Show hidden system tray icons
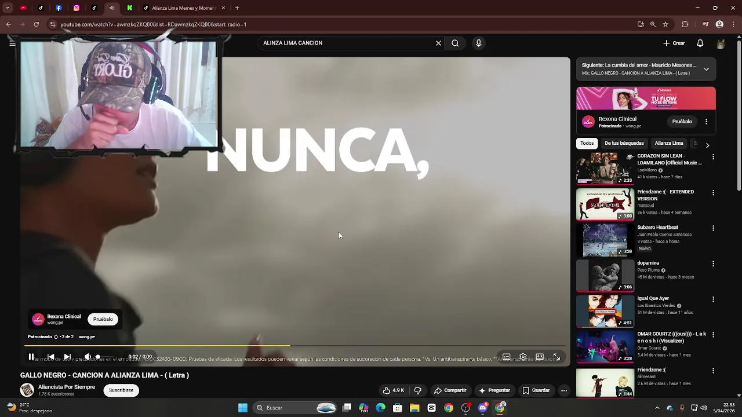 coord(657,408)
